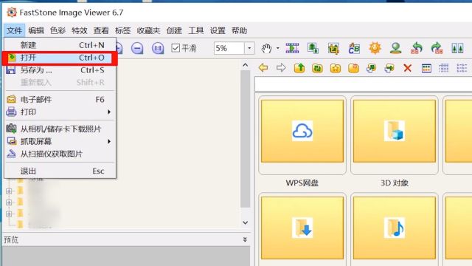Select the music folder thumbnail with note
This screenshot has width=472, height=266.
[x=395, y=228]
